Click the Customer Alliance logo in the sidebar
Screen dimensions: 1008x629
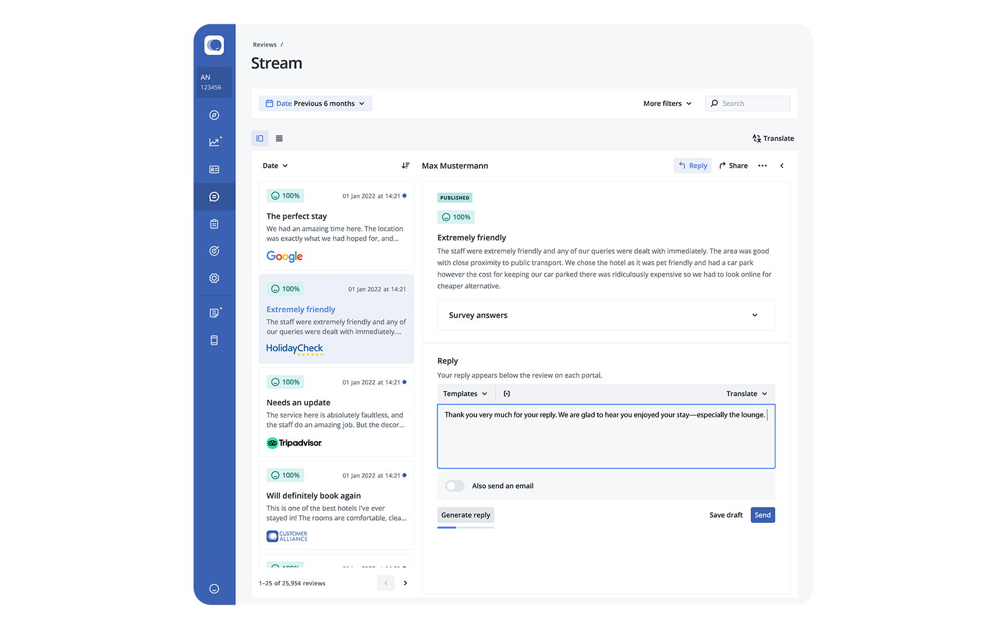[214, 45]
